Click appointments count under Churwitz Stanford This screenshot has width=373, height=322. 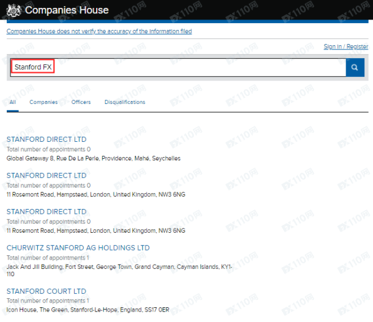[x=48, y=258]
